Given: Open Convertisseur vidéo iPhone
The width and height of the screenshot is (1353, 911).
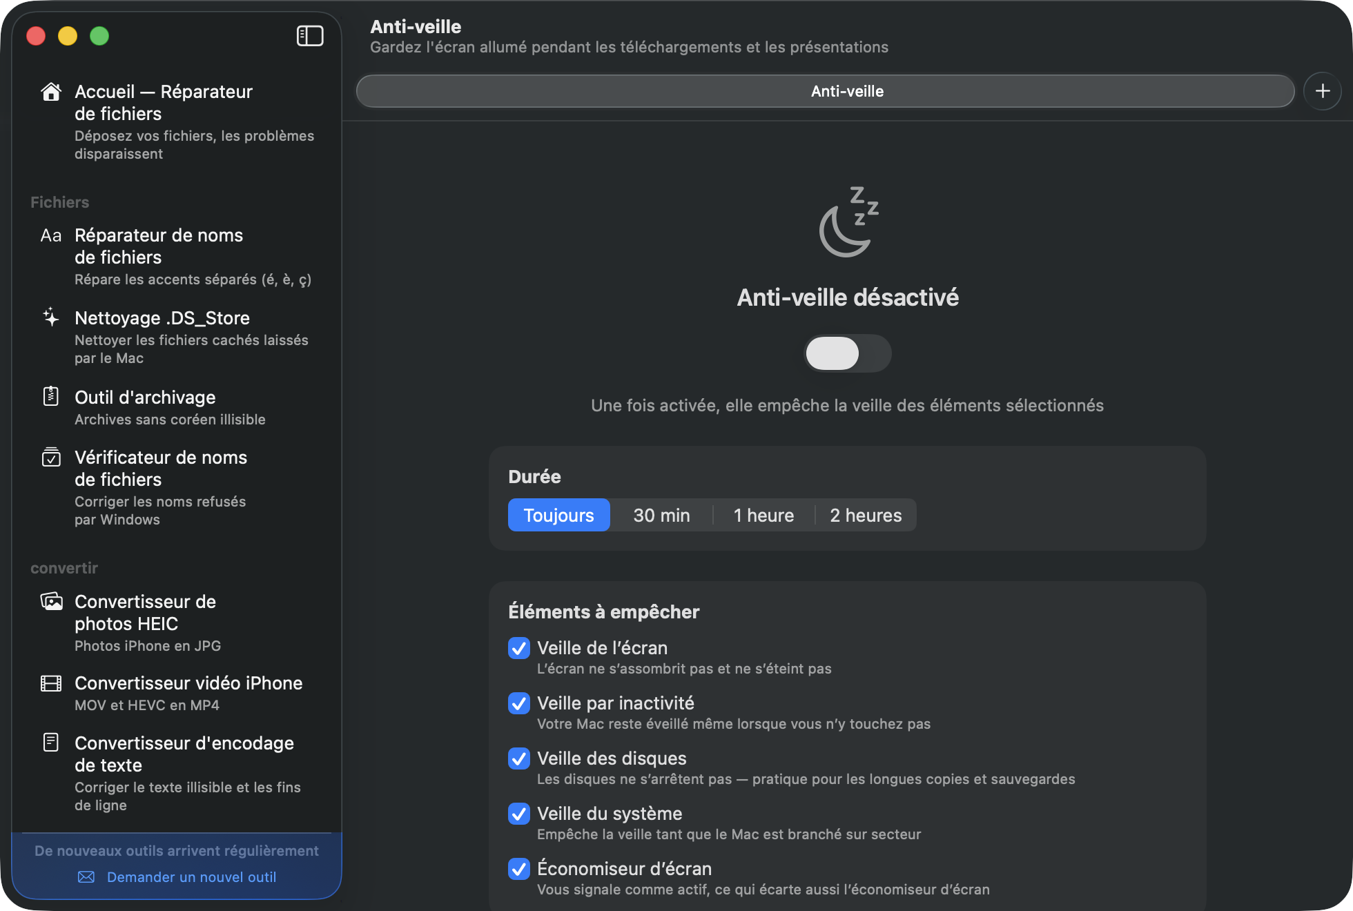Looking at the screenshot, I should click(x=177, y=693).
